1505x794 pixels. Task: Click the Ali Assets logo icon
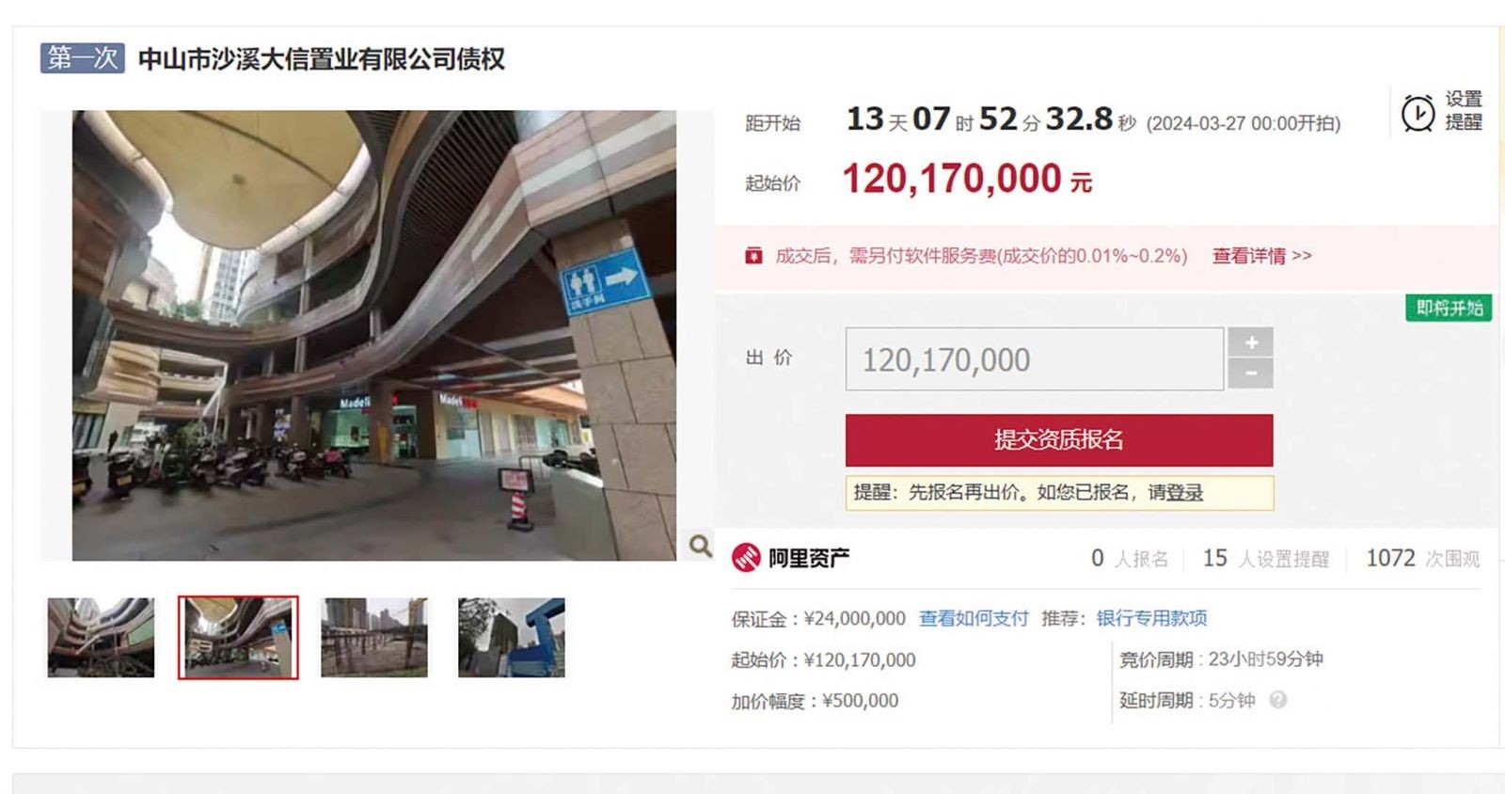point(746,558)
